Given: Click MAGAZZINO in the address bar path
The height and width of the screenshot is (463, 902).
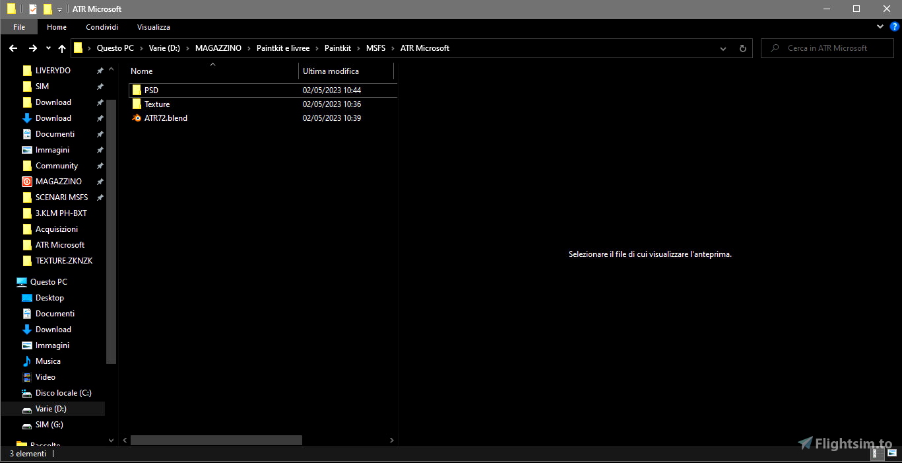Looking at the screenshot, I should tap(218, 48).
